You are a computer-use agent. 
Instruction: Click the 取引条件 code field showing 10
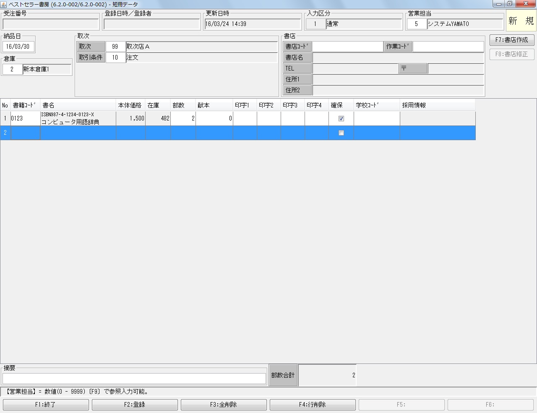(115, 58)
